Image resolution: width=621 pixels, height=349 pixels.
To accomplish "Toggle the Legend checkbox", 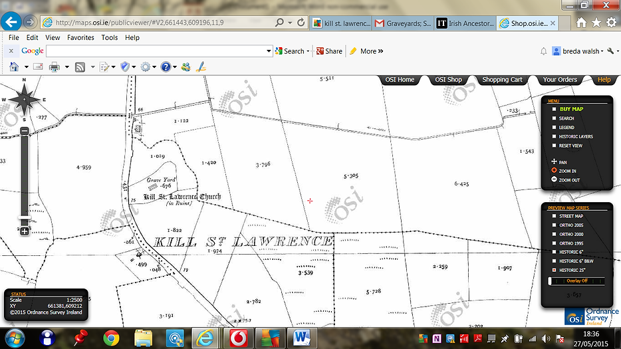I will pos(554,127).
